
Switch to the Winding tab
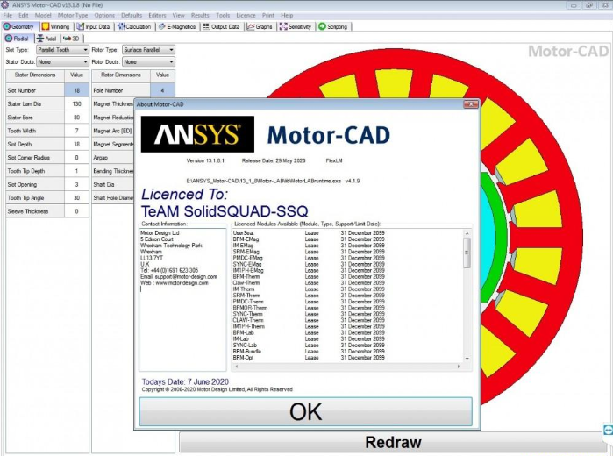(58, 26)
